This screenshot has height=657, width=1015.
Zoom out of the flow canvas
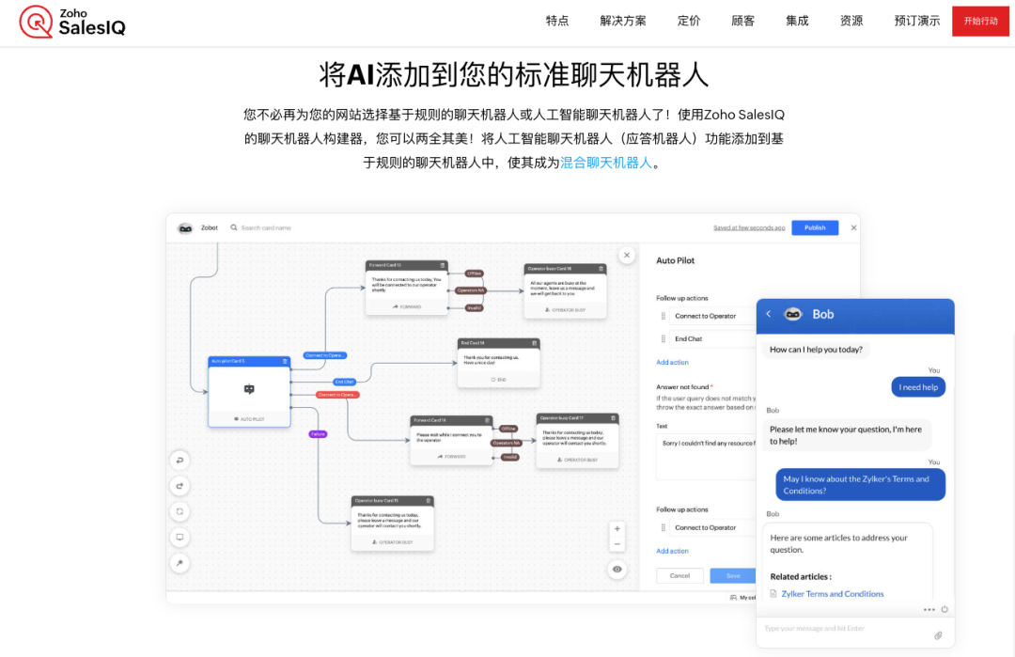click(x=617, y=544)
